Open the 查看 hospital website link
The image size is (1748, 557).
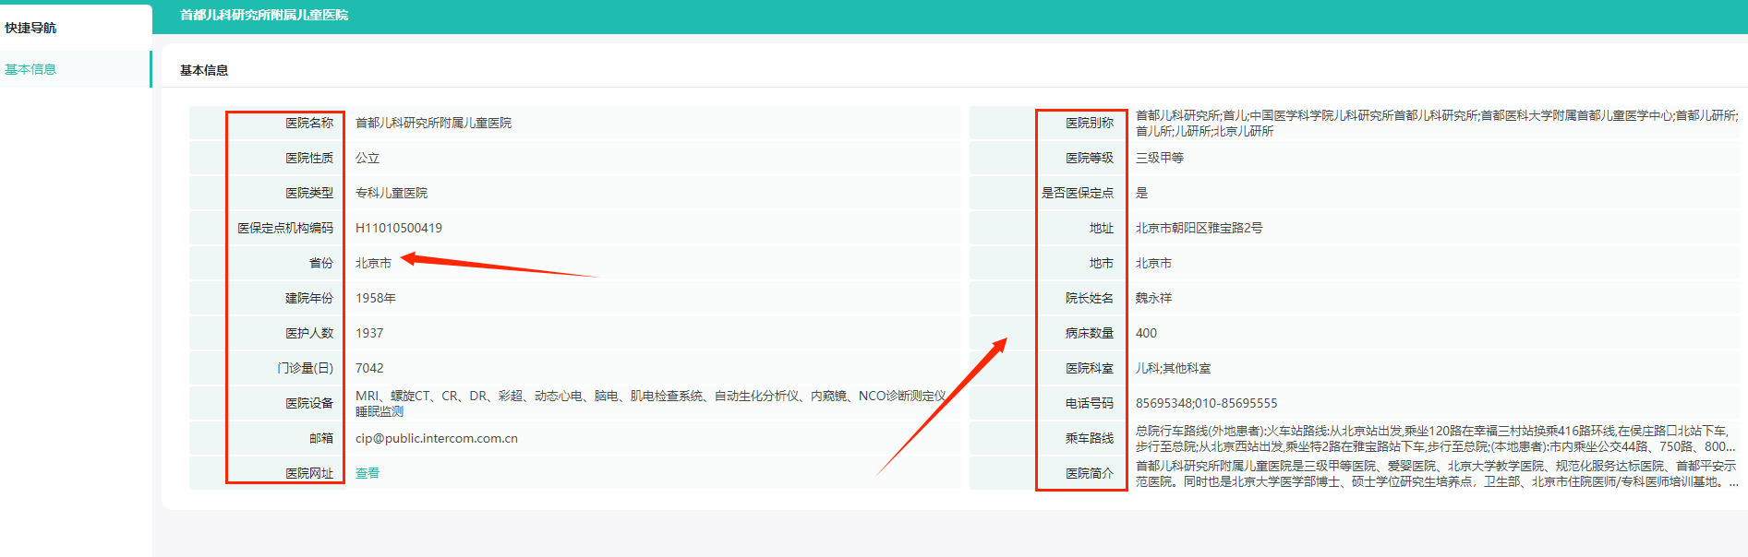click(368, 473)
